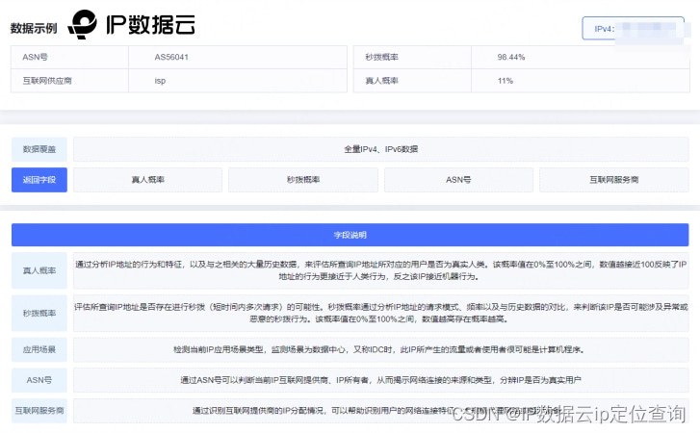Screen dimensions: 700x433
Task: Click the IP数据云 brand name text
Action: (150, 24)
